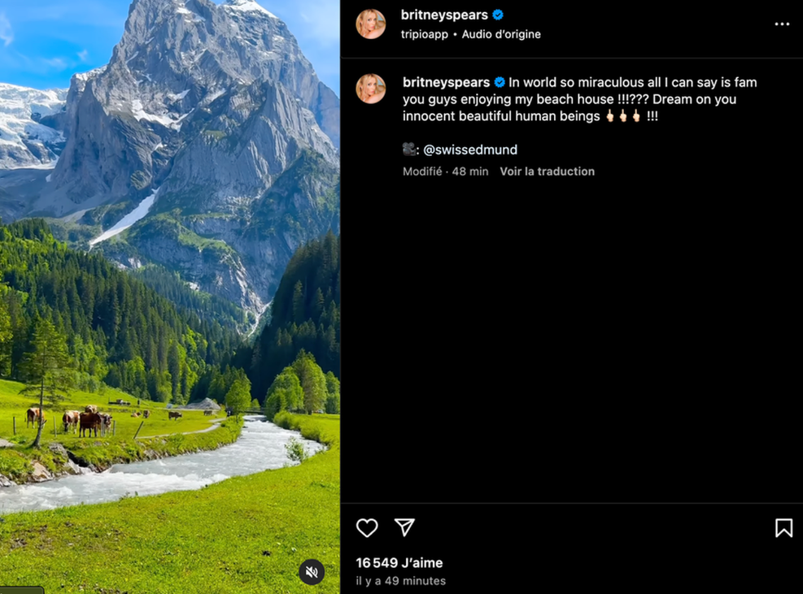
Task: Share the post via the paper plane icon
Action: point(404,528)
